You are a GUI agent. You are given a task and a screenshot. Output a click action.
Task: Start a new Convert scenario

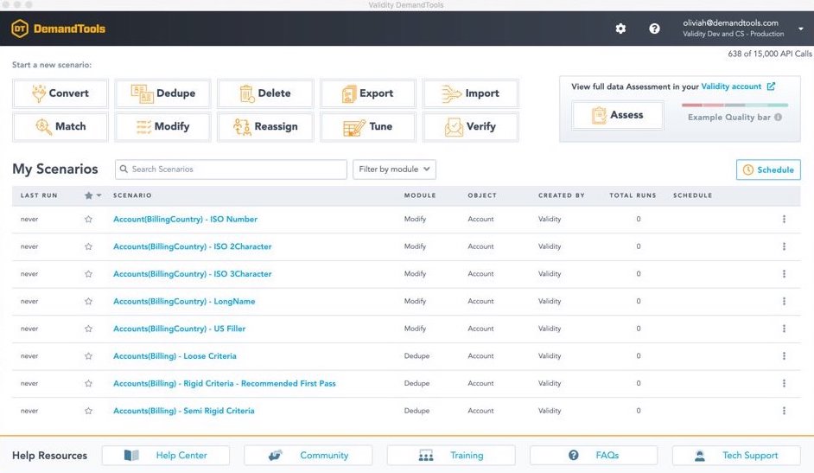pyautogui.click(x=60, y=93)
